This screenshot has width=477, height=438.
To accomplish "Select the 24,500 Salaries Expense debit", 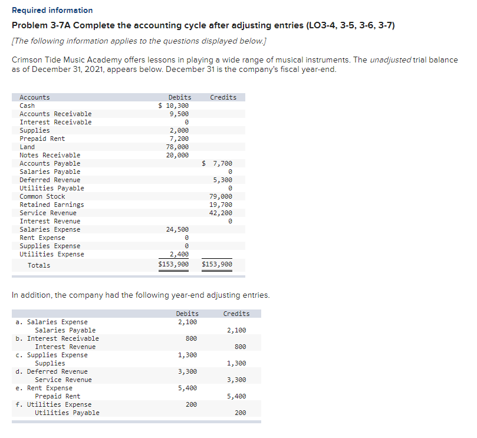I will [x=177, y=229].
